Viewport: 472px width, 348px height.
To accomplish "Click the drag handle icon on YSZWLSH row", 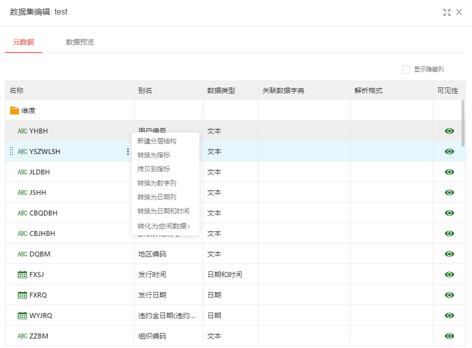I will (x=11, y=151).
